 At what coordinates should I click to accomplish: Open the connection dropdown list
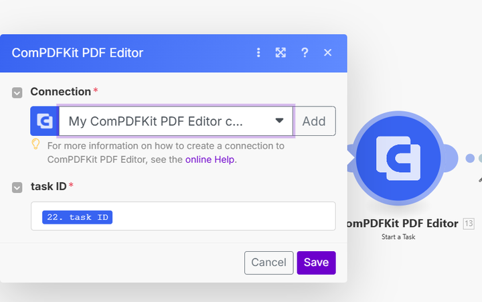point(176,121)
